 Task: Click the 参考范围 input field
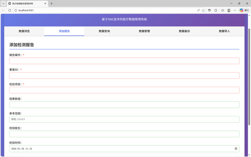click(124, 119)
